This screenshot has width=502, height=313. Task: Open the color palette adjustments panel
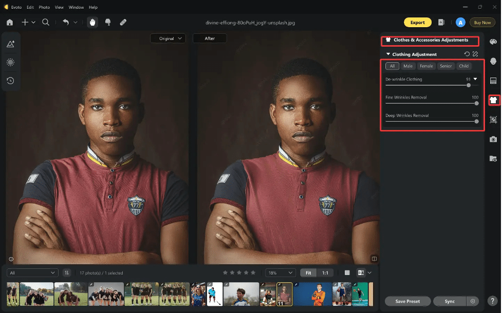(493, 42)
